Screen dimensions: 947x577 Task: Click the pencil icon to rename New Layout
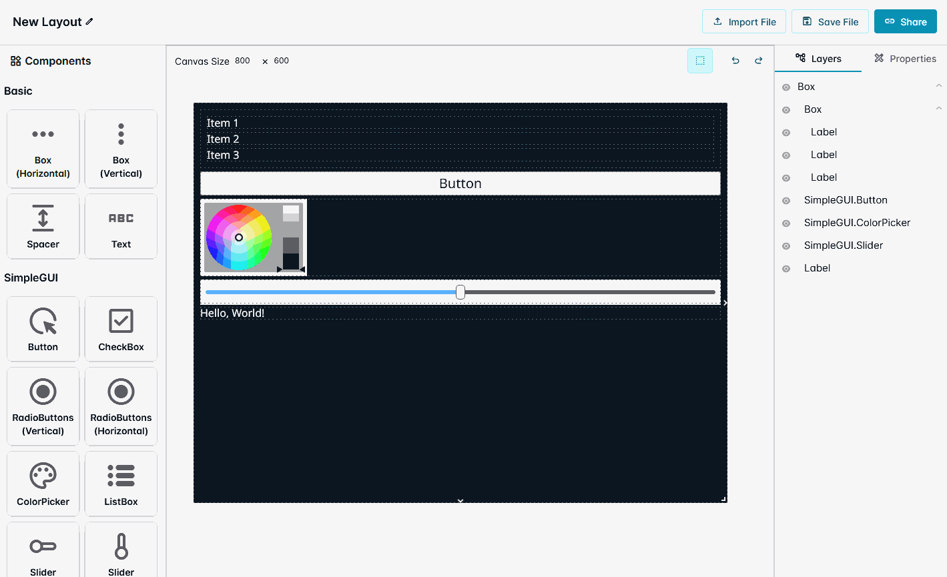(x=89, y=21)
